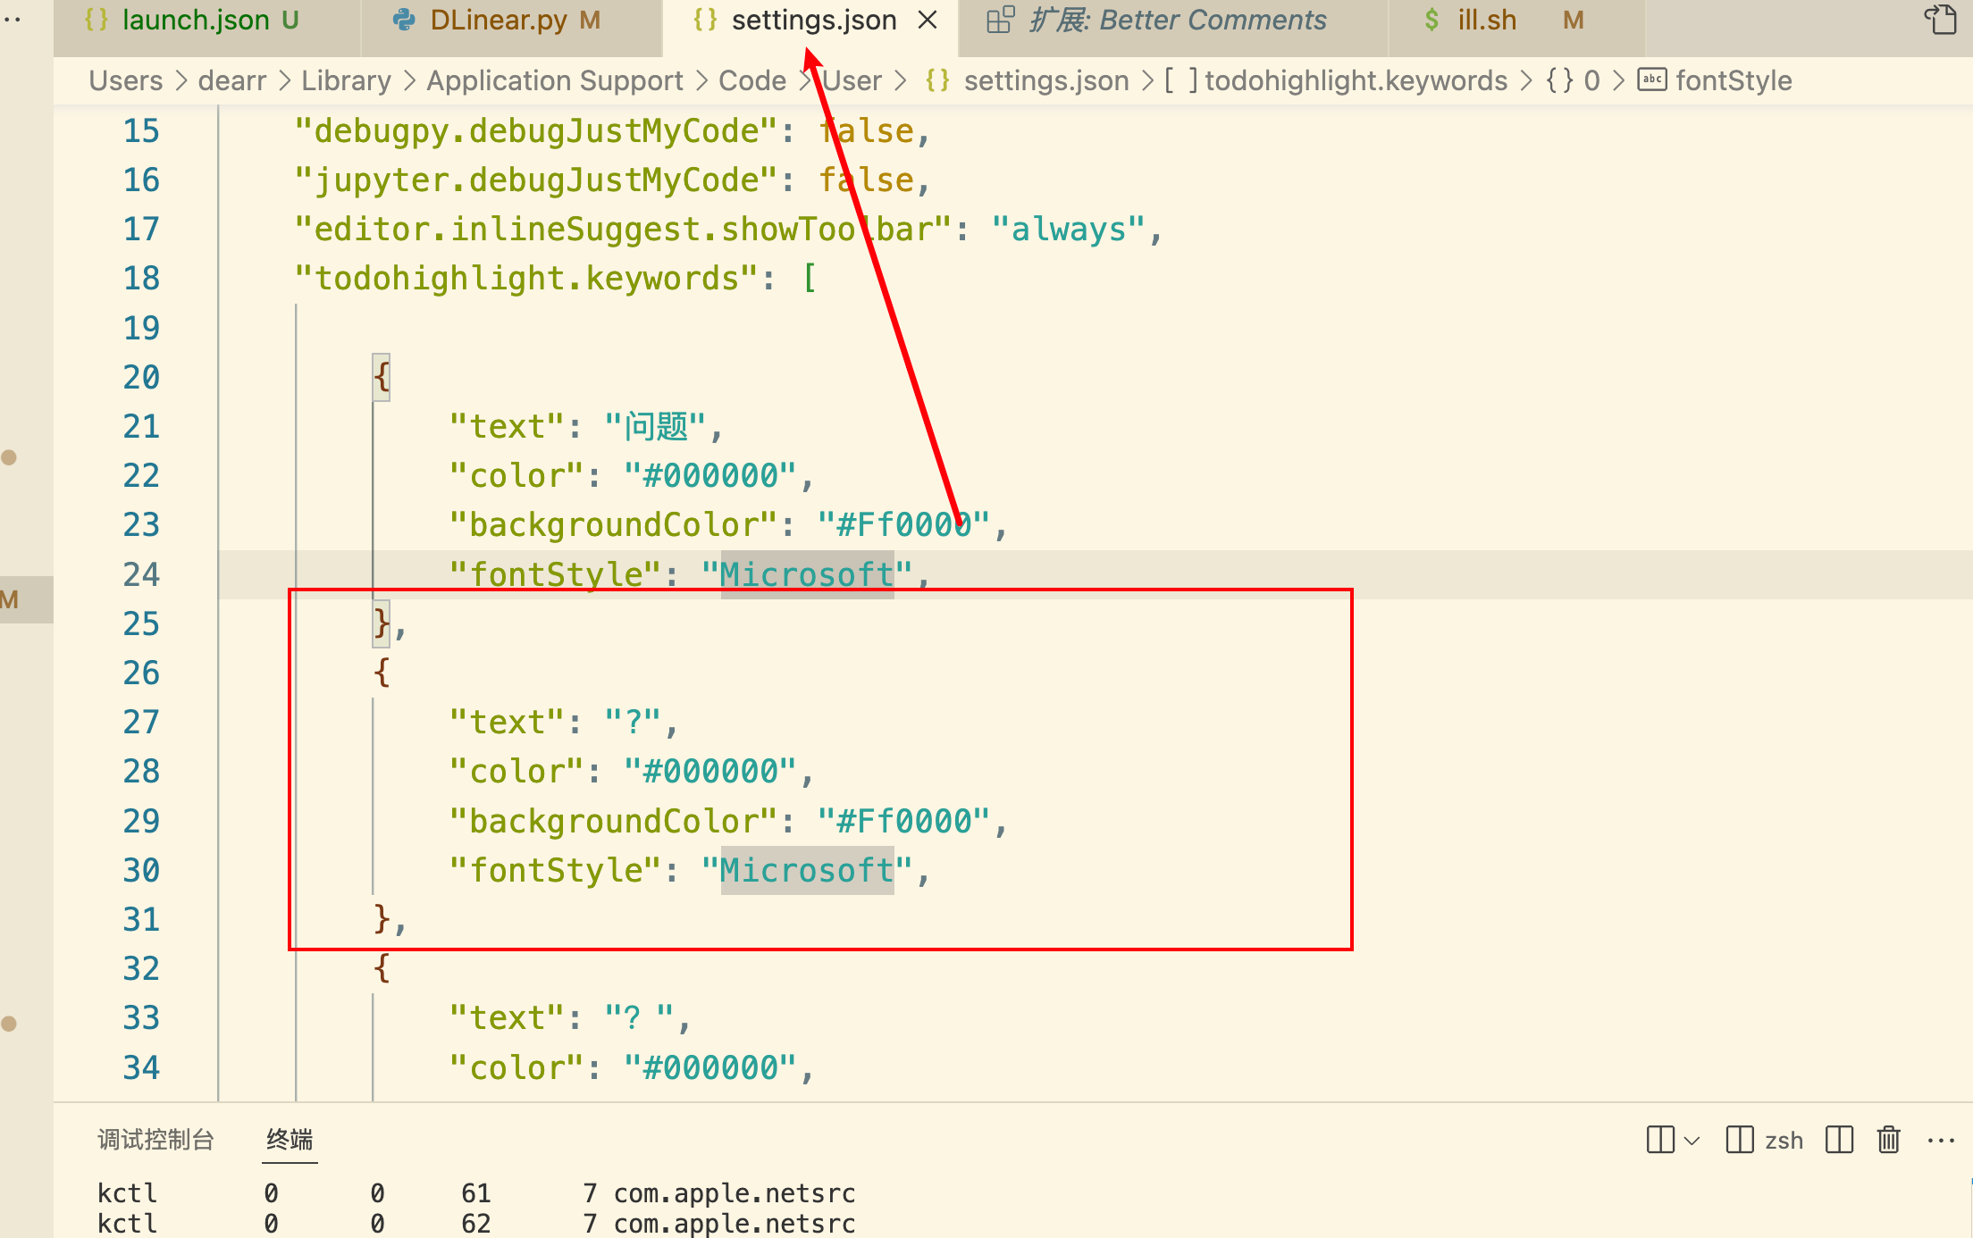Click the "#Ff0000" value on line 29

coord(903,821)
